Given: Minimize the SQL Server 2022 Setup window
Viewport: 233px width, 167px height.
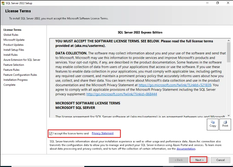Looking at the screenshot, I should coord(207,3).
